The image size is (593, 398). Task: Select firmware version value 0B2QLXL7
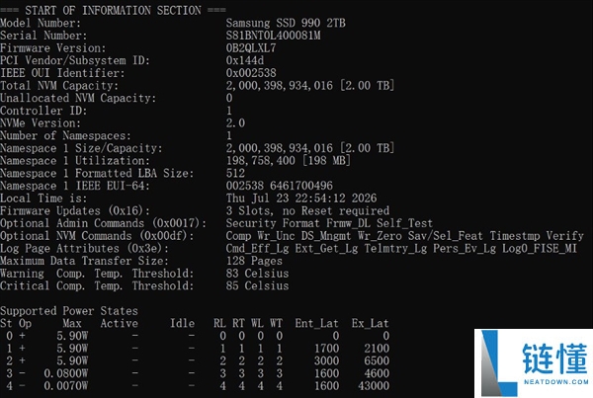pyautogui.click(x=251, y=48)
